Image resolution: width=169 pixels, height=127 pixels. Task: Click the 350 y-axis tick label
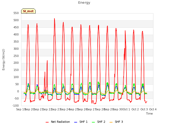click(16, 42)
